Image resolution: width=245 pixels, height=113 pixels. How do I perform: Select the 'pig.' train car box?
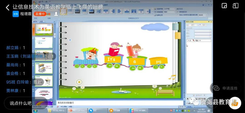(x=159, y=62)
